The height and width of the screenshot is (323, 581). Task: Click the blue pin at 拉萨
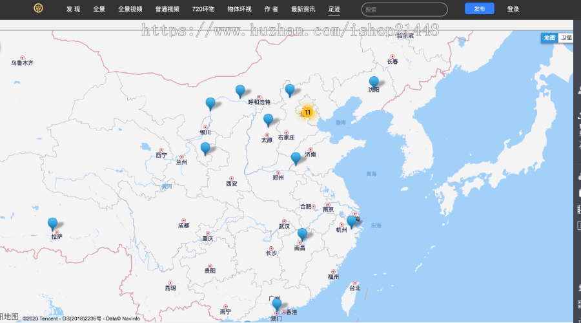(53, 224)
